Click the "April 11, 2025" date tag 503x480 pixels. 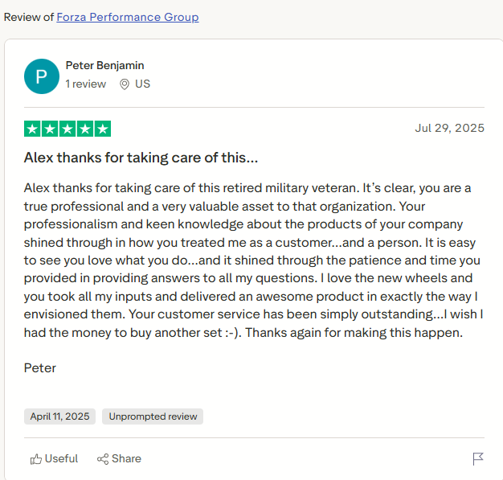click(x=59, y=416)
